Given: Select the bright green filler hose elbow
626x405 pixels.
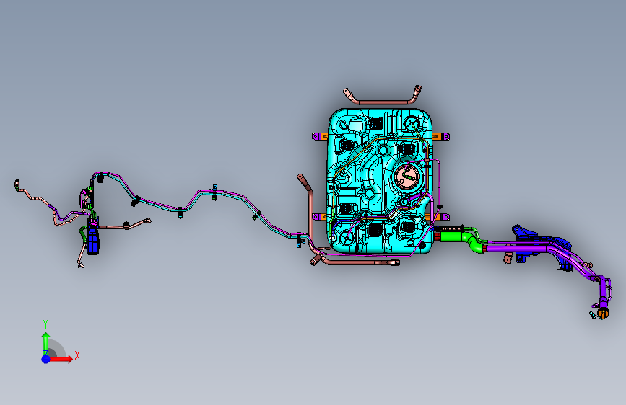Looking at the screenshot, I should coord(463,239).
